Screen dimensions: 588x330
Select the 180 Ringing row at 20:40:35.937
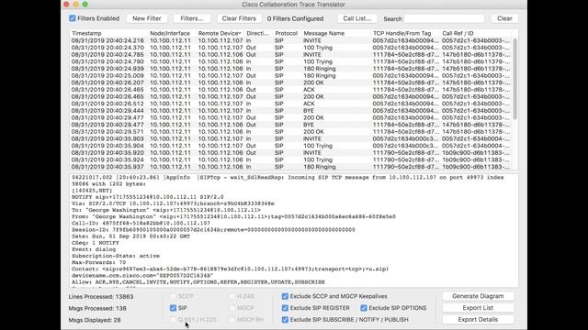pos(290,167)
